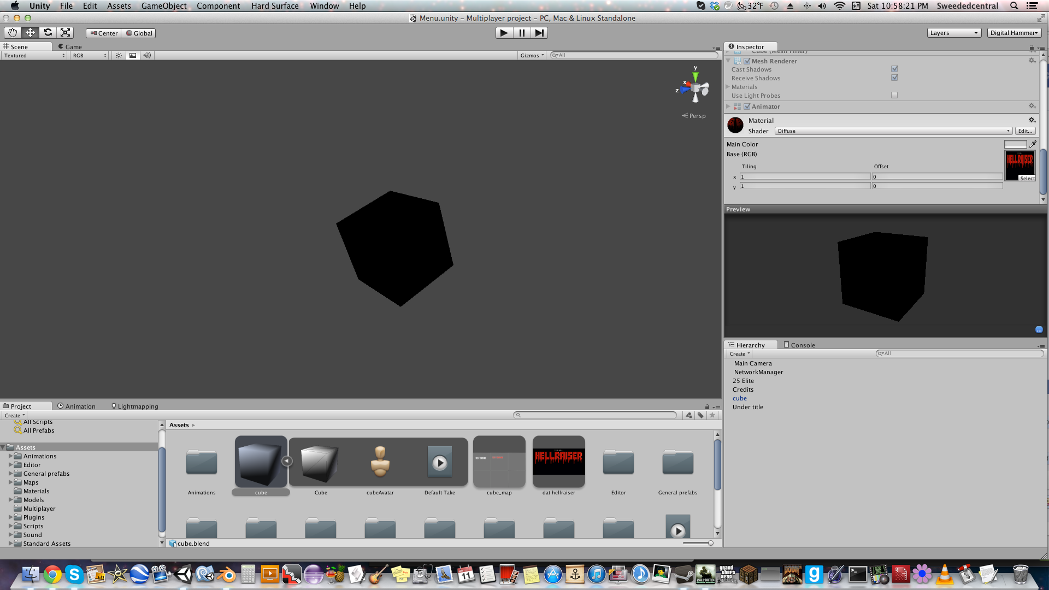The width and height of the screenshot is (1049, 590).
Task: Toggle Global handle orientation button
Action: [139, 33]
